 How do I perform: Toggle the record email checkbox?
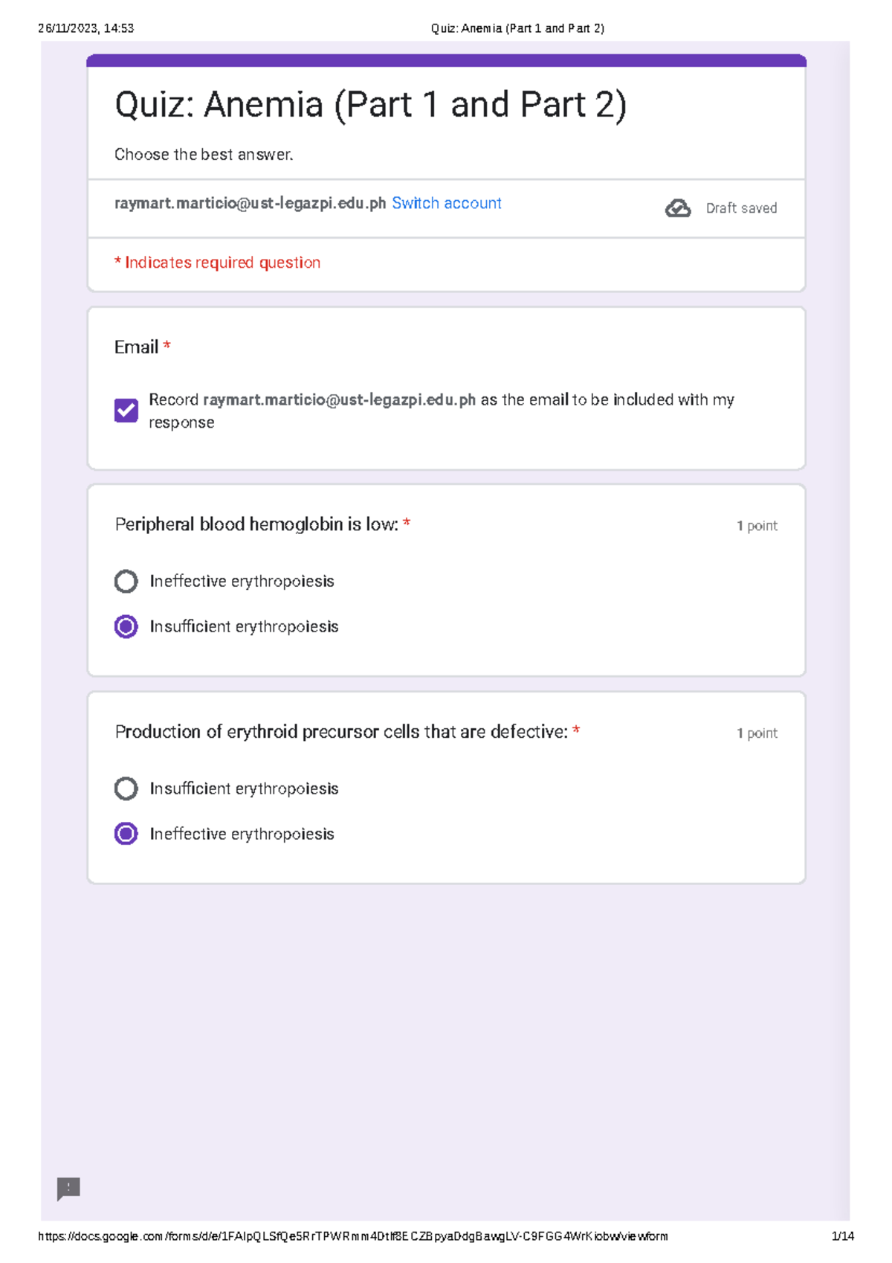point(126,411)
